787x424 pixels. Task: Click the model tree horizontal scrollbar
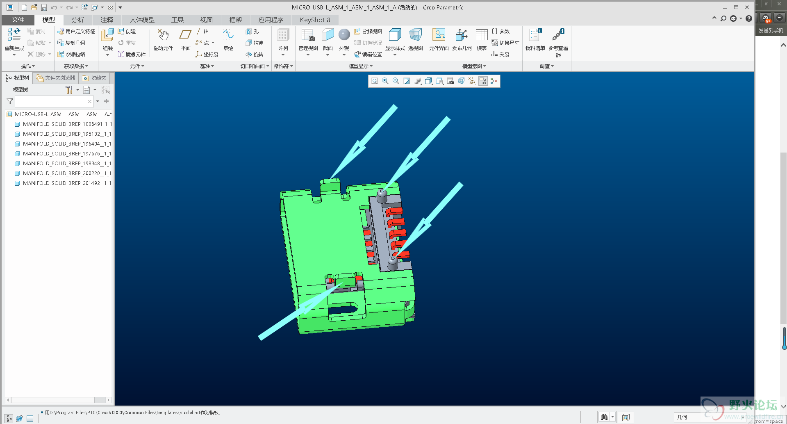58,400
